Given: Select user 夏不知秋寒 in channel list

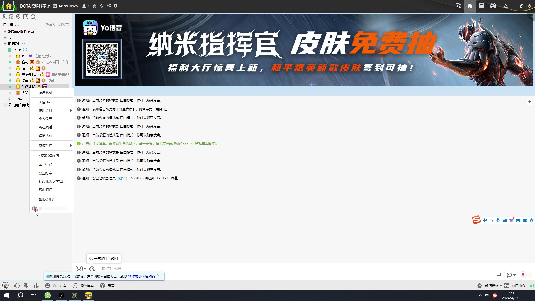Looking at the screenshot, I should click(30, 74).
